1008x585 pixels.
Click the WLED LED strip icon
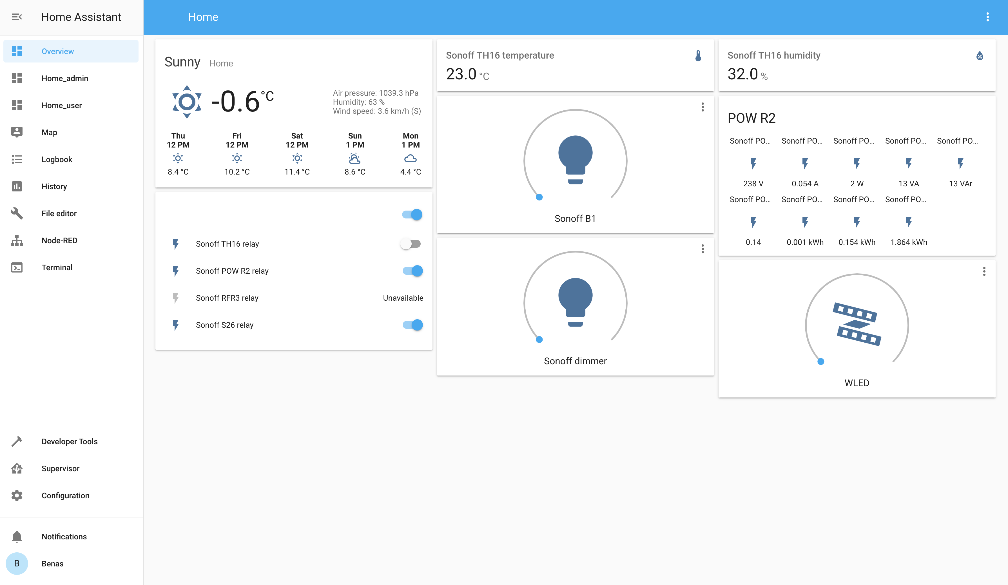857,324
